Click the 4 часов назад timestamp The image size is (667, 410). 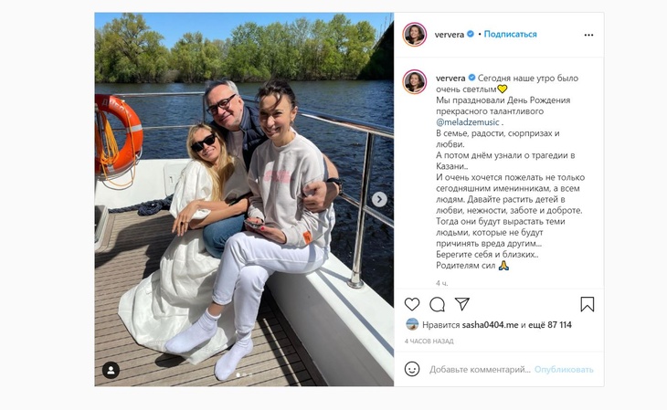(429, 342)
